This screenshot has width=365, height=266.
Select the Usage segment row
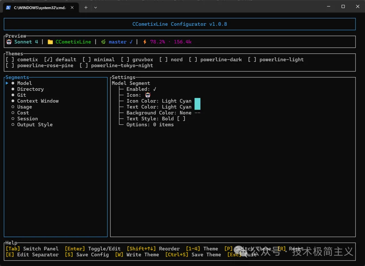[56, 107]
